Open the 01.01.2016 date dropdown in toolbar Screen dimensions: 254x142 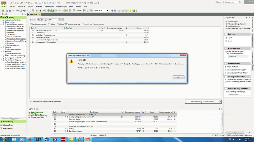tap(107, 11)
